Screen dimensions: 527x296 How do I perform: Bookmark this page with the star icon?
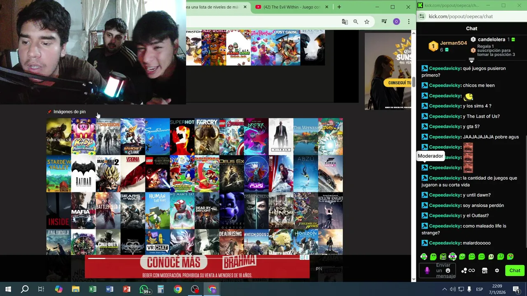pos(367,22)
